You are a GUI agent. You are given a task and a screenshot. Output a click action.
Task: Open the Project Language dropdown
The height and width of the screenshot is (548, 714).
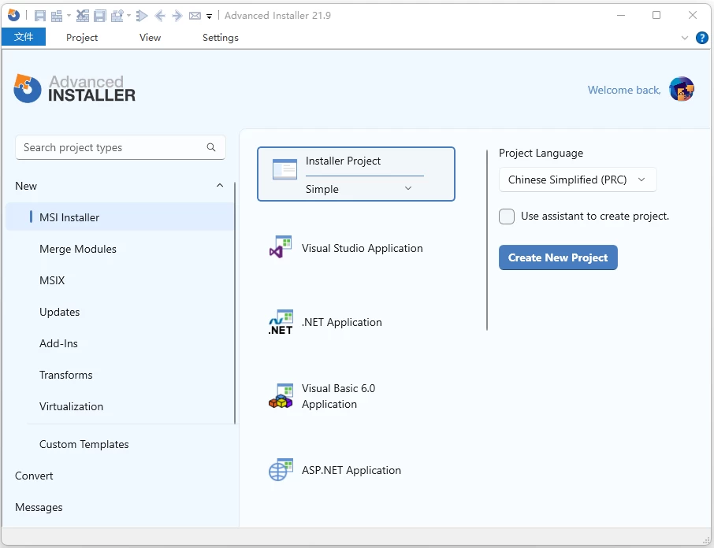coord(577,180)
